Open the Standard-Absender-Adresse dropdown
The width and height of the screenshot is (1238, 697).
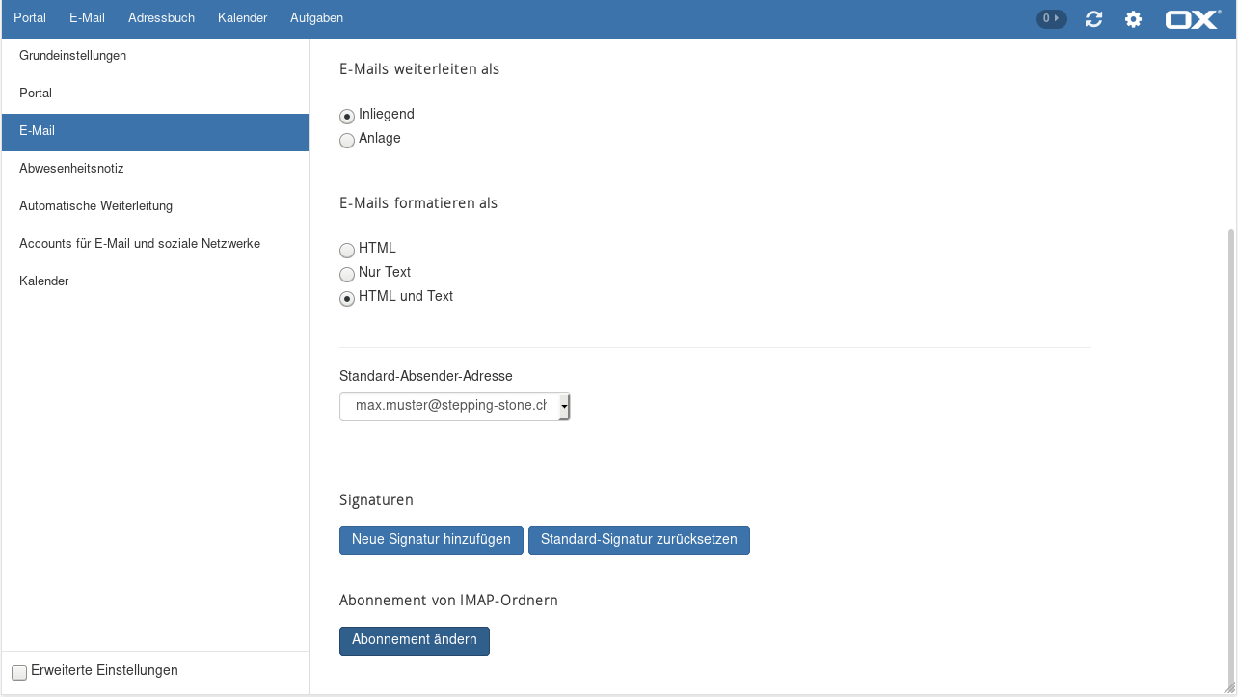click(x=454, y=407)
